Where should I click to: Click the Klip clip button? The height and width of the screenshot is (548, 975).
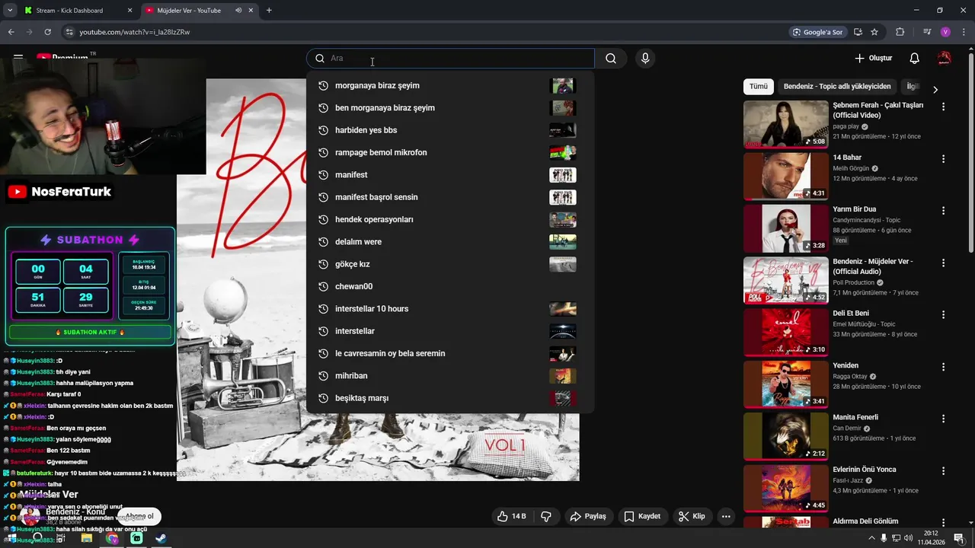[692, 516]
